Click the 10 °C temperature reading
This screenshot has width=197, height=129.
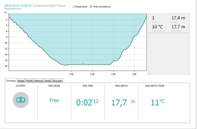pyautogui.click(x=157, y=27)
